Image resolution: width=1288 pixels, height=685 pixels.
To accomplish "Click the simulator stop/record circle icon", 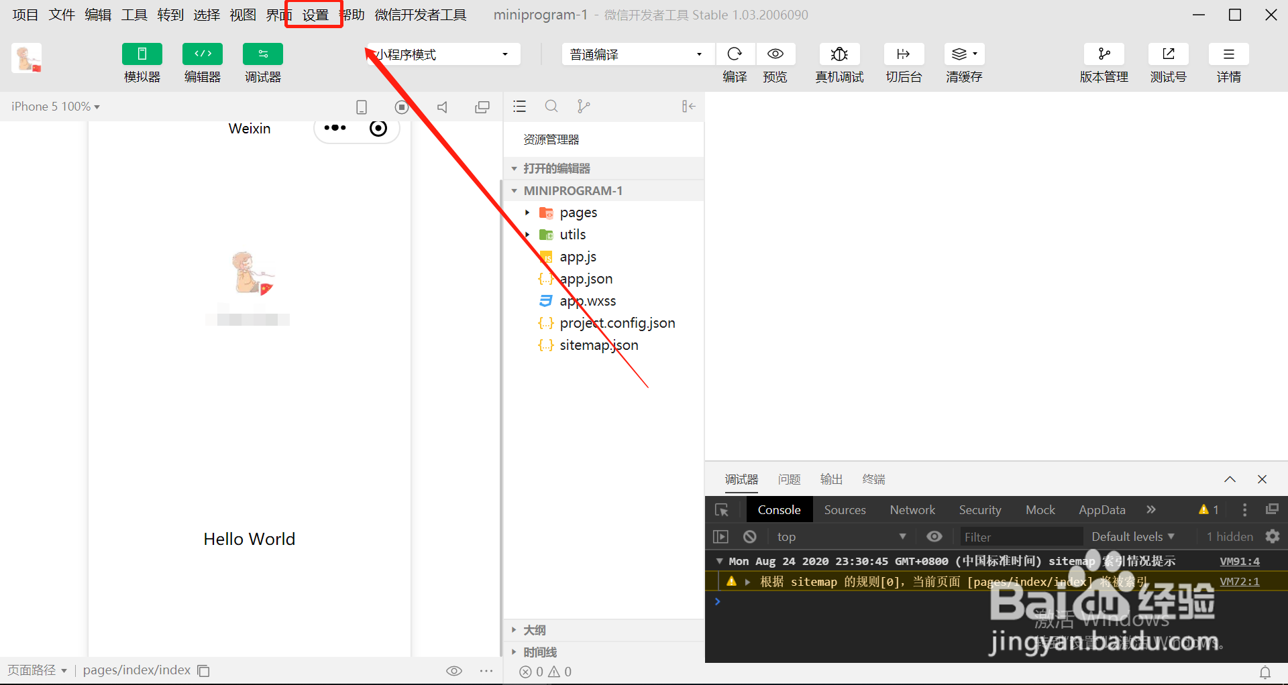I will pyautogui.click(x=402, y=107).
